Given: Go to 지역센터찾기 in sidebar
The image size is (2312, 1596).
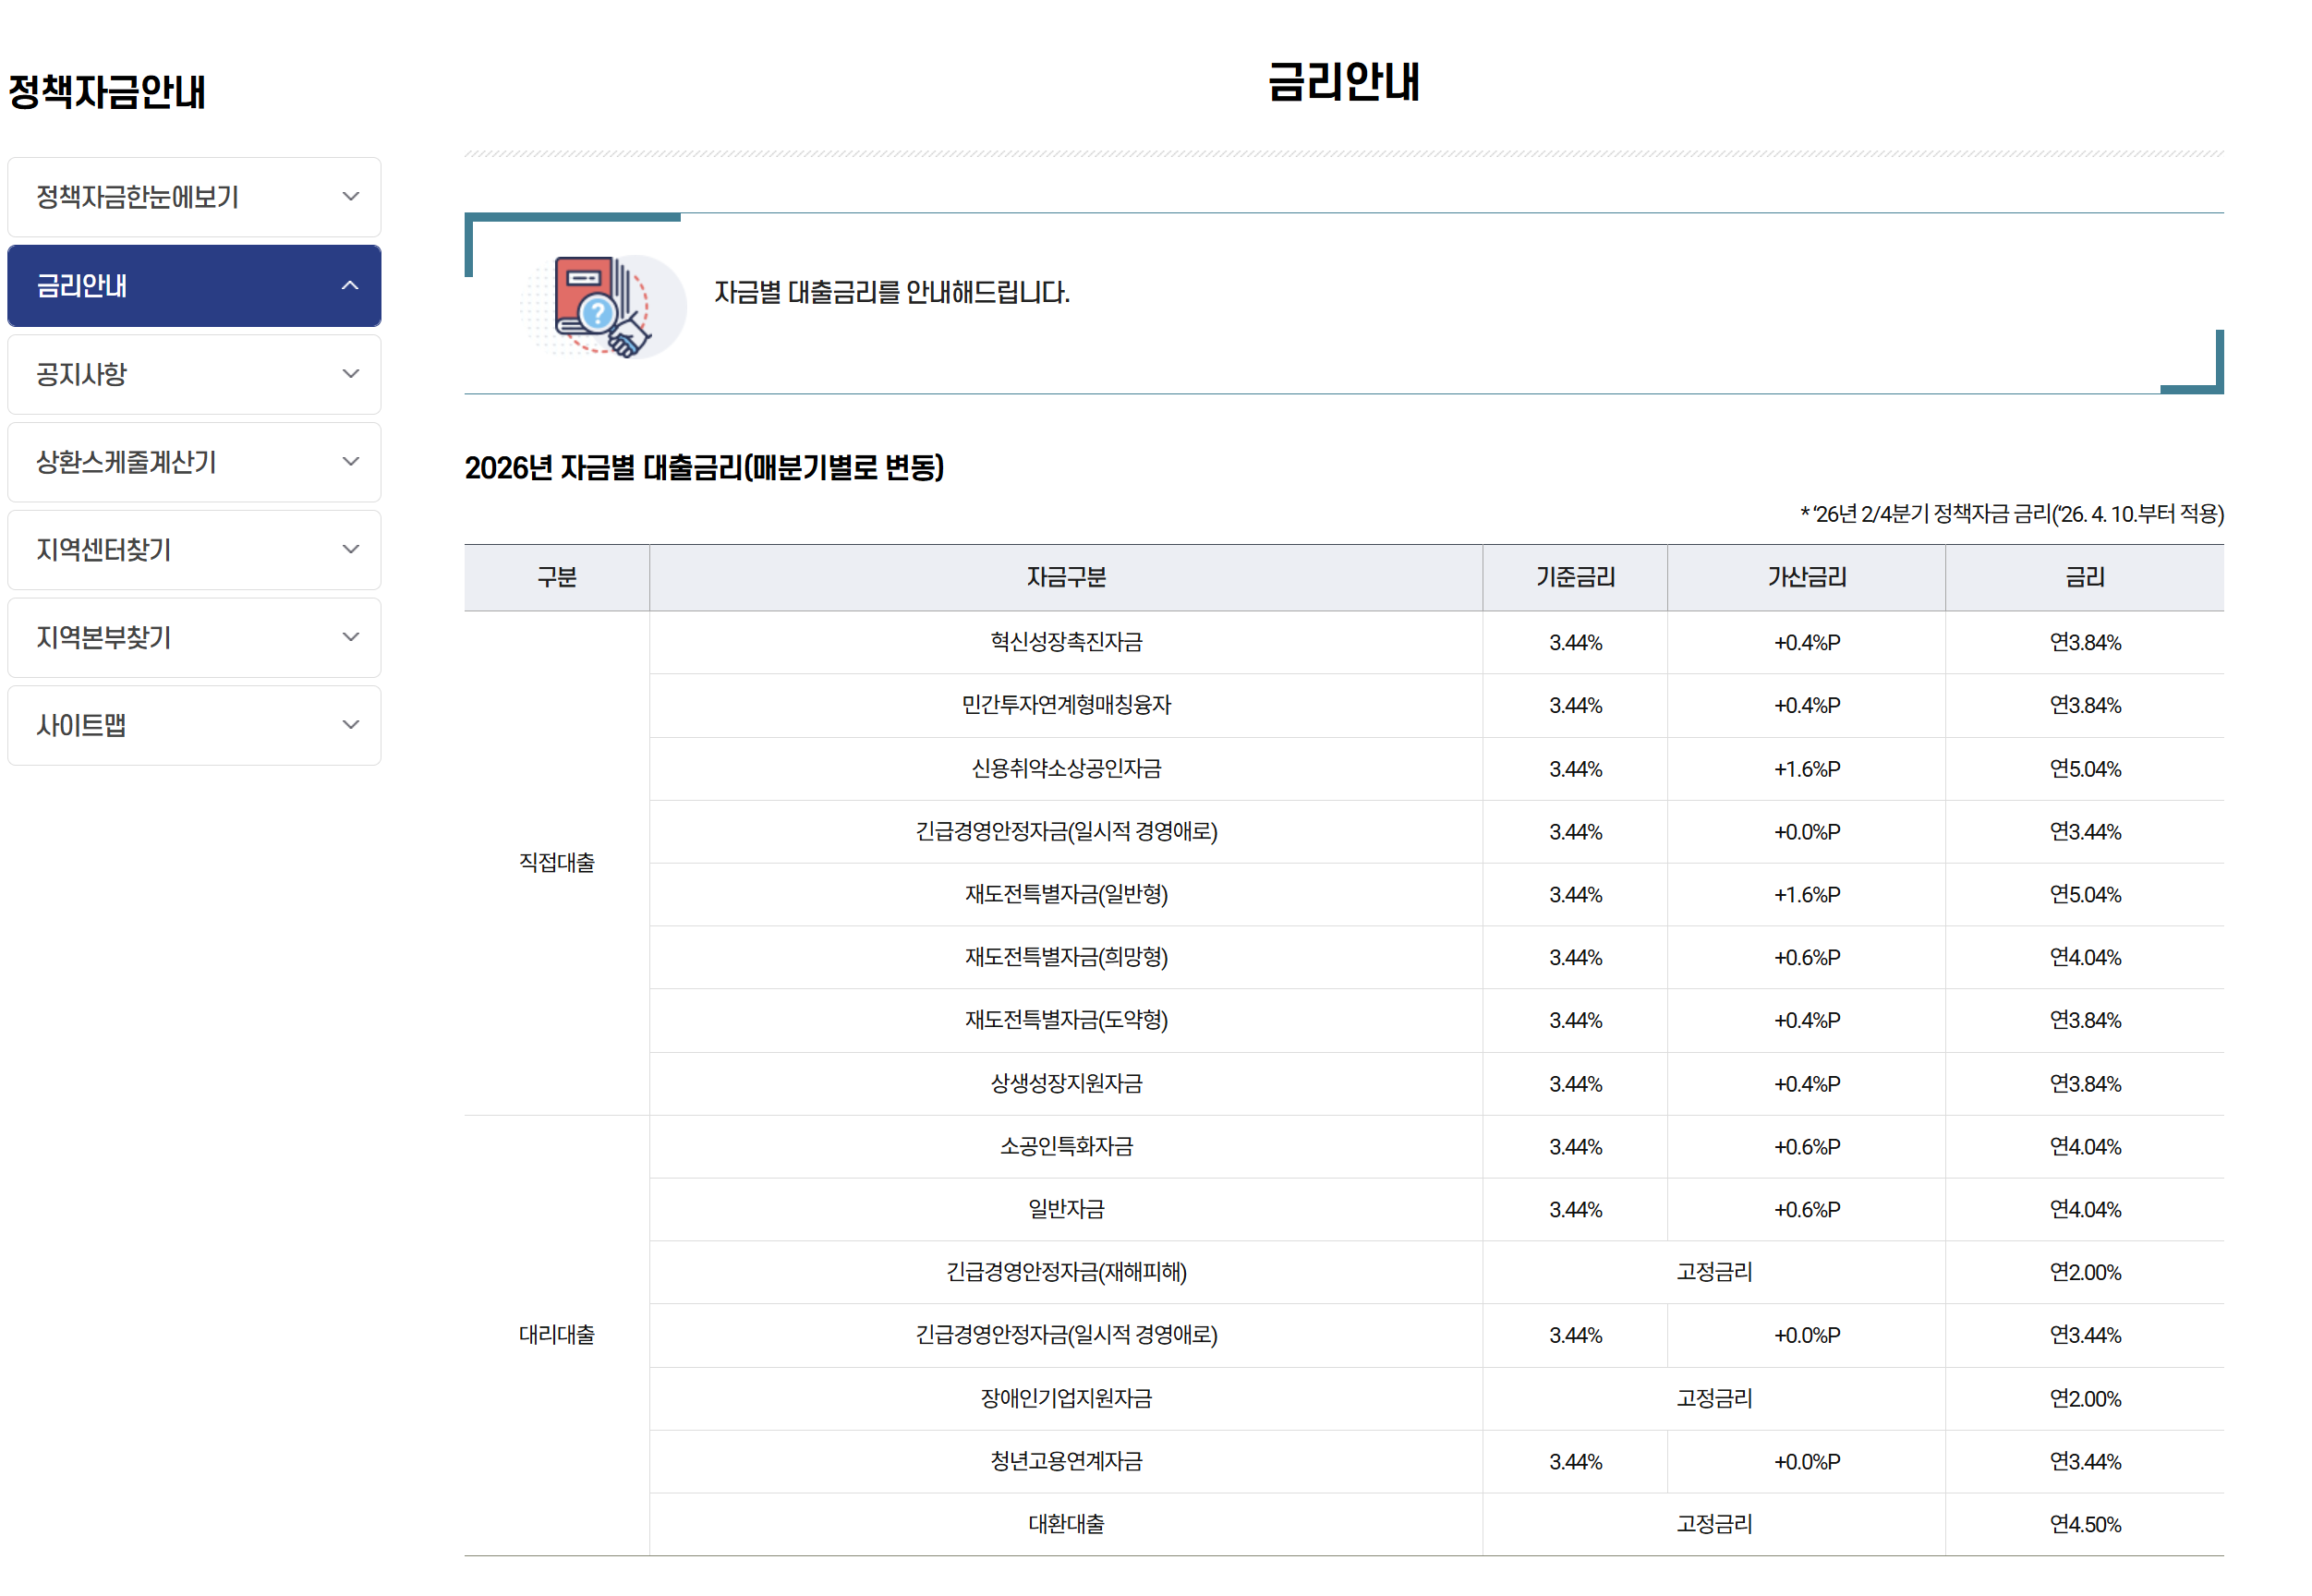Looking at the screenshot, I should click(104, 550).
